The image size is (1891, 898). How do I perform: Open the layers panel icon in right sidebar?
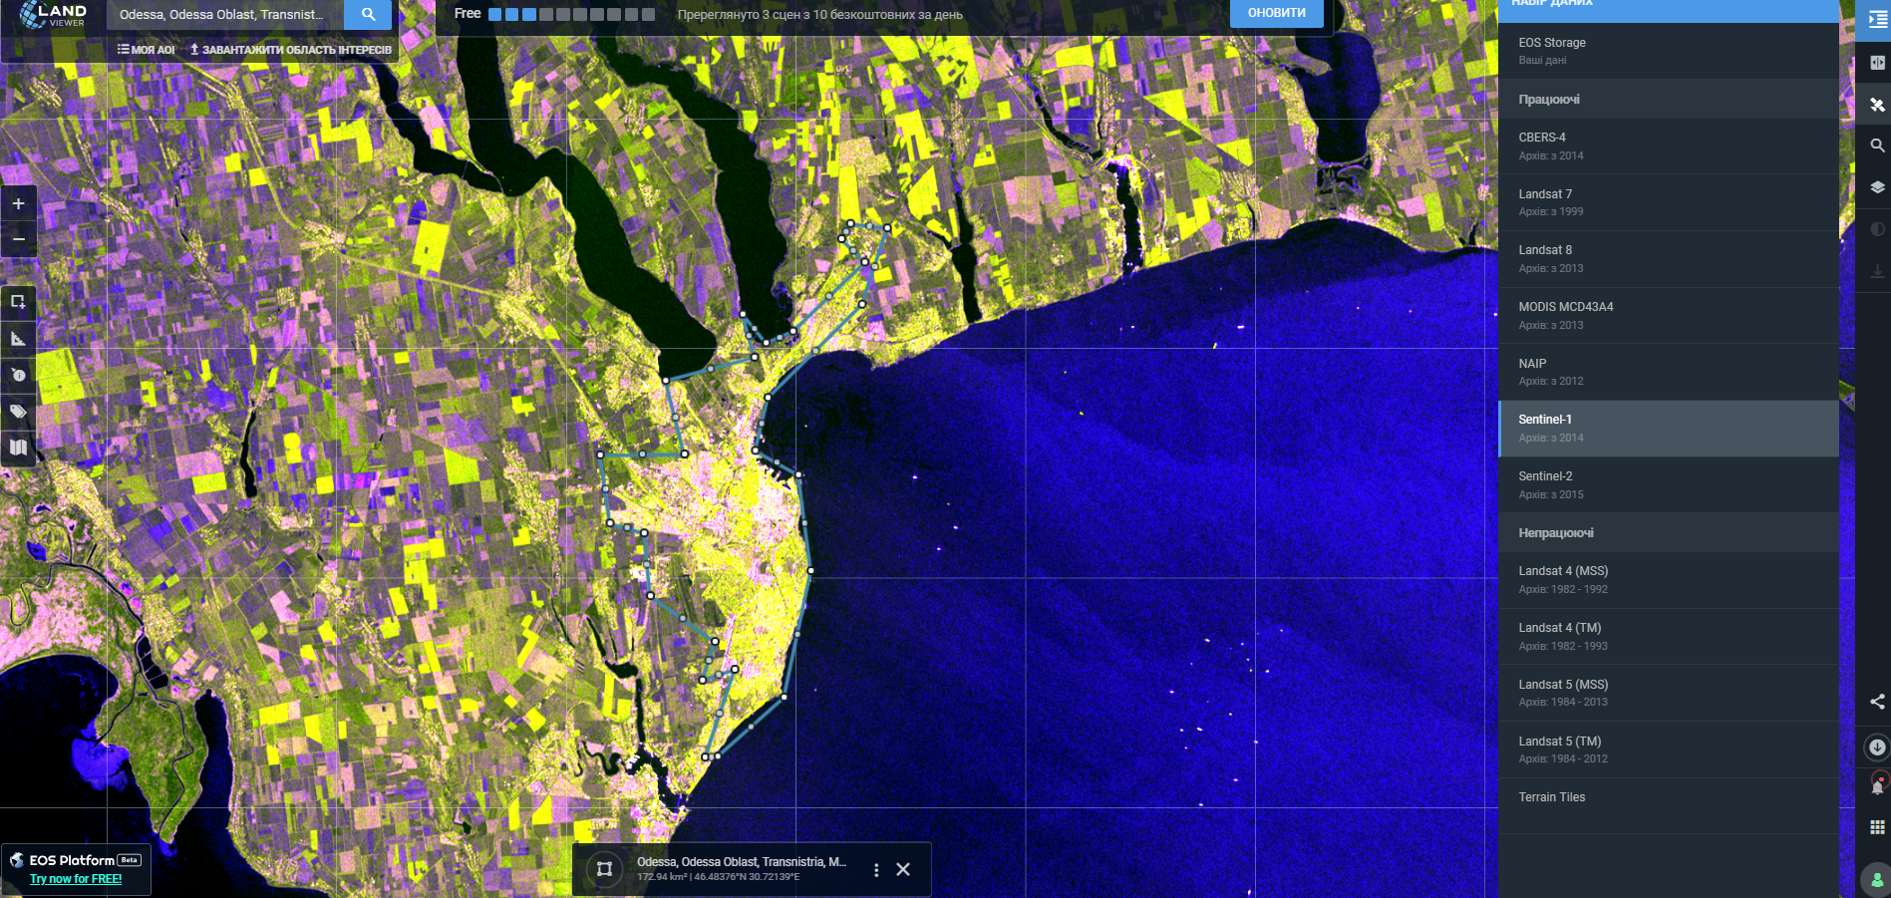click(x=1877, y=186)
